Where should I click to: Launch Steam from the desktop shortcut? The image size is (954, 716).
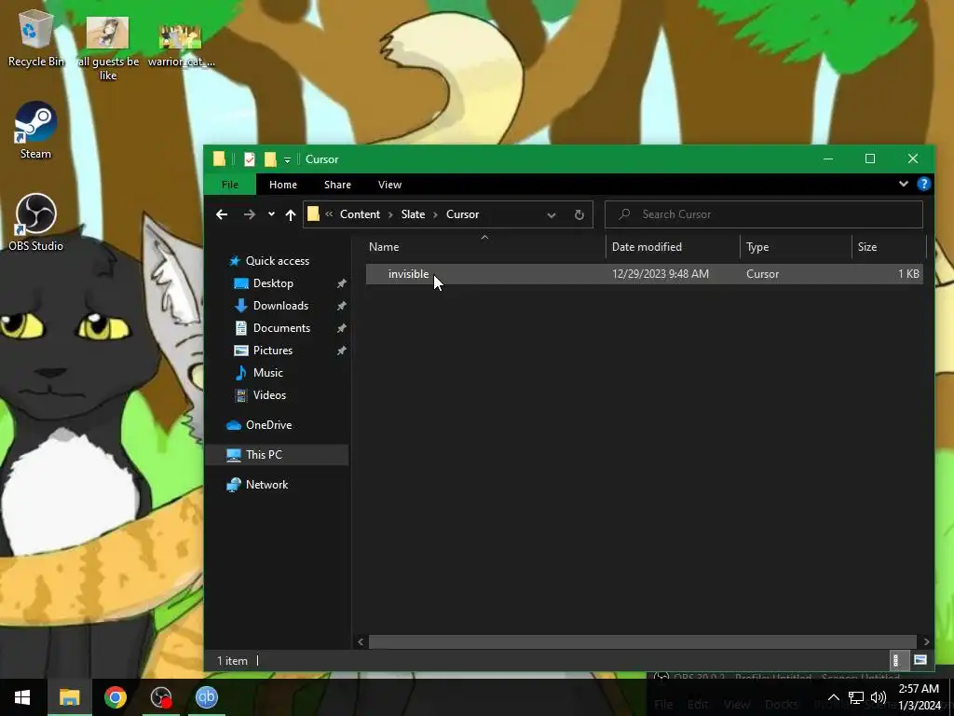click(x=35, y=131)
